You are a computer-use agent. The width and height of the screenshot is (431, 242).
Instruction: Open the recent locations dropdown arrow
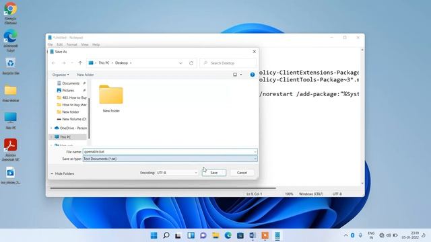coord(72,63)
